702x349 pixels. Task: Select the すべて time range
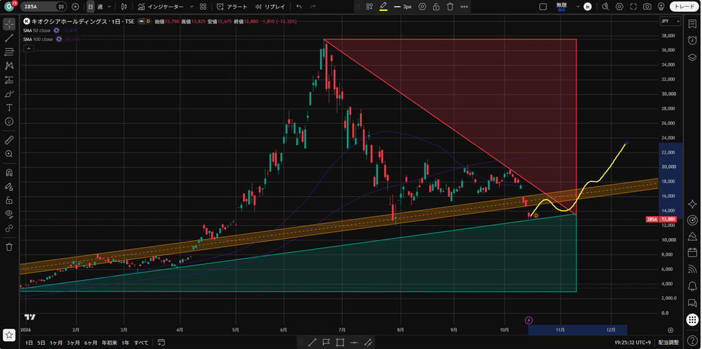141,343
